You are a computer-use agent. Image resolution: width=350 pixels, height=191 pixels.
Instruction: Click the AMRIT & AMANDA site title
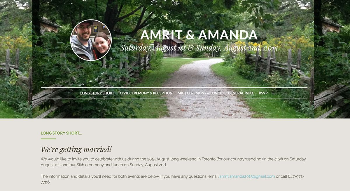[199, 35]
